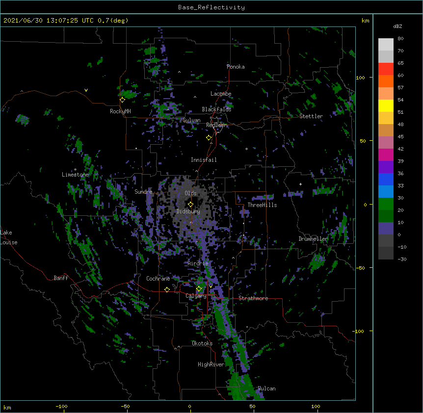This screenshot has width=423, height=413.
Task: Pick the light gray 70–80 dBZ legend swatch
Action: [386, 45]
